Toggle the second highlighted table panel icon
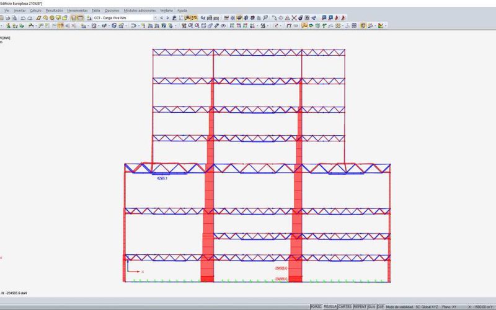Image resolution: width=496 pixels, height=310 pixels. (81, 18)
